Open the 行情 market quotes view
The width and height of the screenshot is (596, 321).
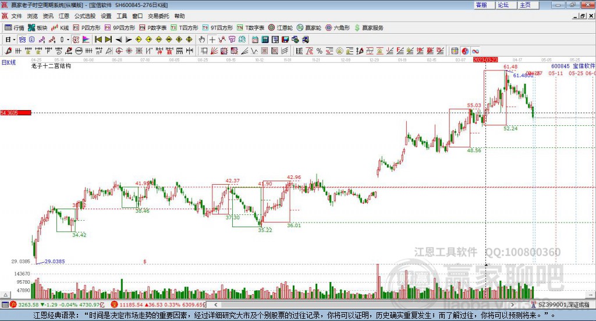point(14,28)
